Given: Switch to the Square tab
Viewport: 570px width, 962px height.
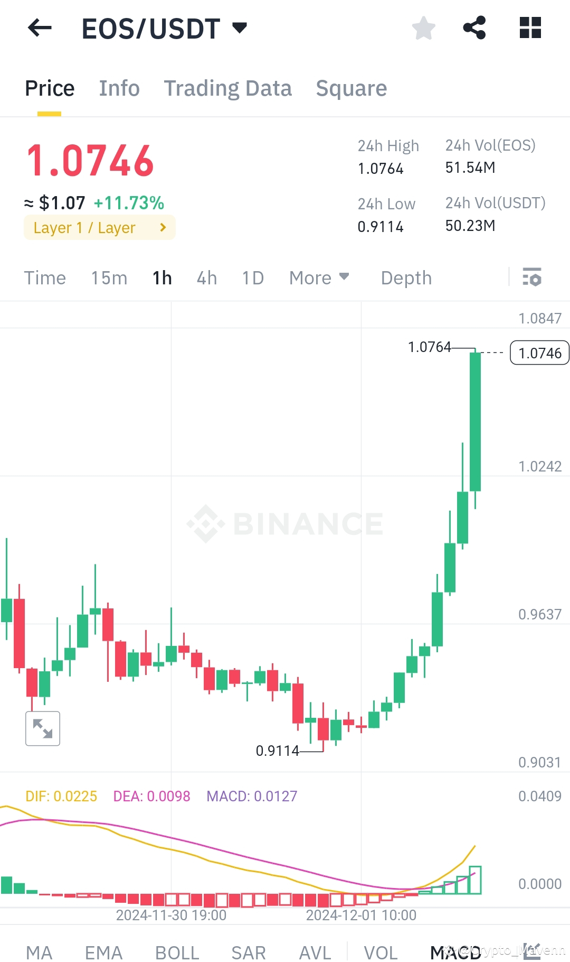Looking at the screenshot, I should 351,88.
